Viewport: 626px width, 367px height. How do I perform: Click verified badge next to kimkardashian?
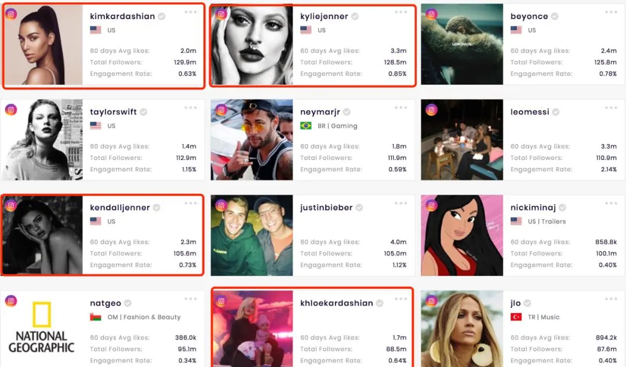161,16
